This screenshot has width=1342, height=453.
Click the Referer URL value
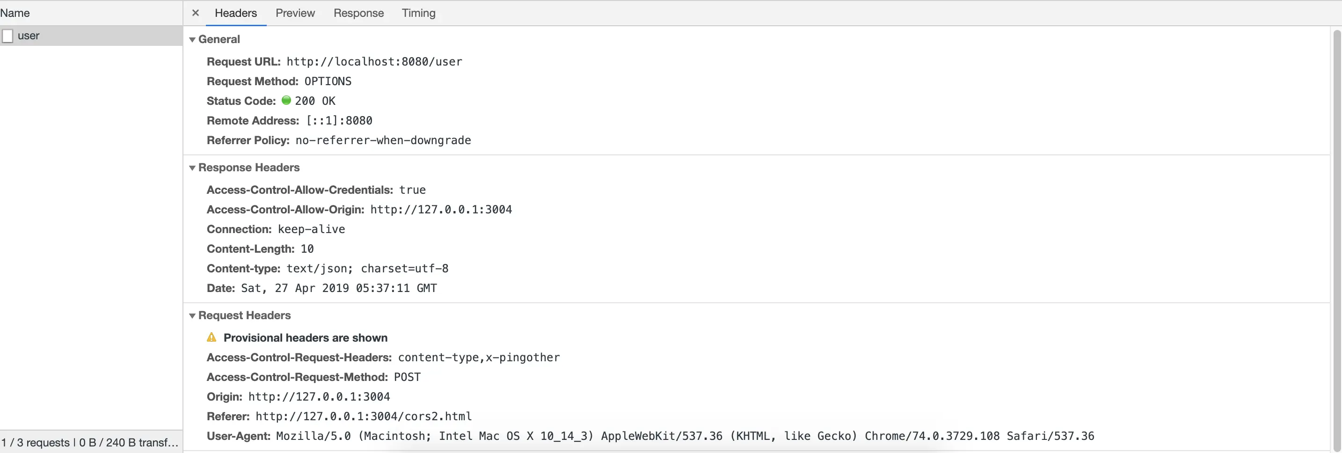[x=363, y=416]
